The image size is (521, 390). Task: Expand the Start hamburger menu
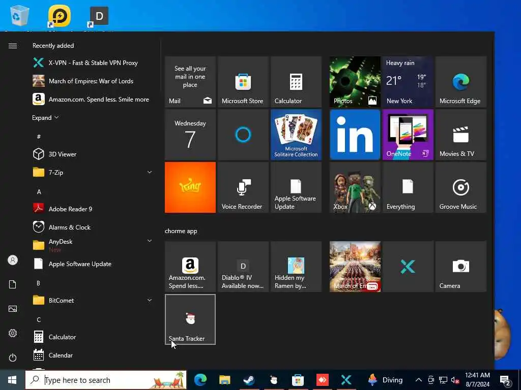[x=13, y=46]
